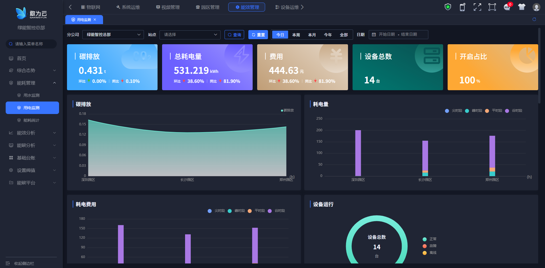545x268 pixels.
Task: Click the 综合态势 icon in sidebar
Action: point(11,70)
